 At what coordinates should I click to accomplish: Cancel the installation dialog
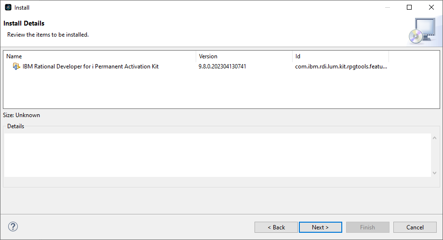point(415,227)
